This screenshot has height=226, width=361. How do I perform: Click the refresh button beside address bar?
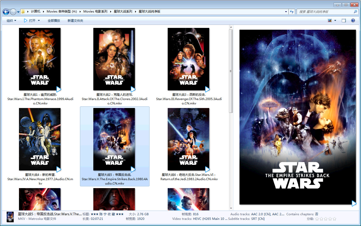(x=292, y=12)
